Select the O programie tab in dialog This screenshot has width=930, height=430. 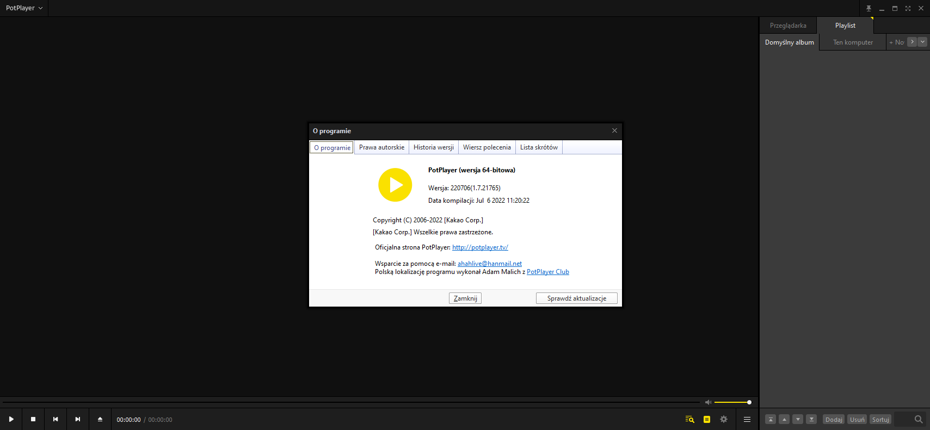332,148
